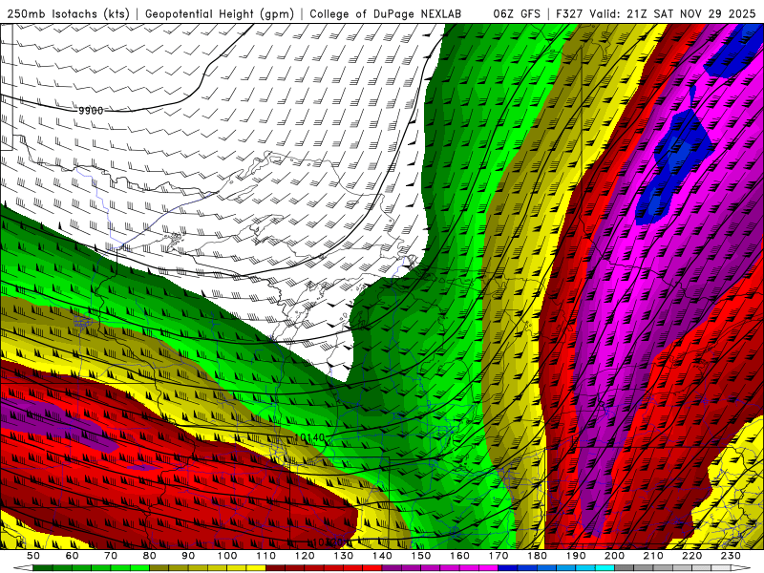764x573 pixels.
Task: Click the 50 value on the color scale
Action: pos(33,556)
